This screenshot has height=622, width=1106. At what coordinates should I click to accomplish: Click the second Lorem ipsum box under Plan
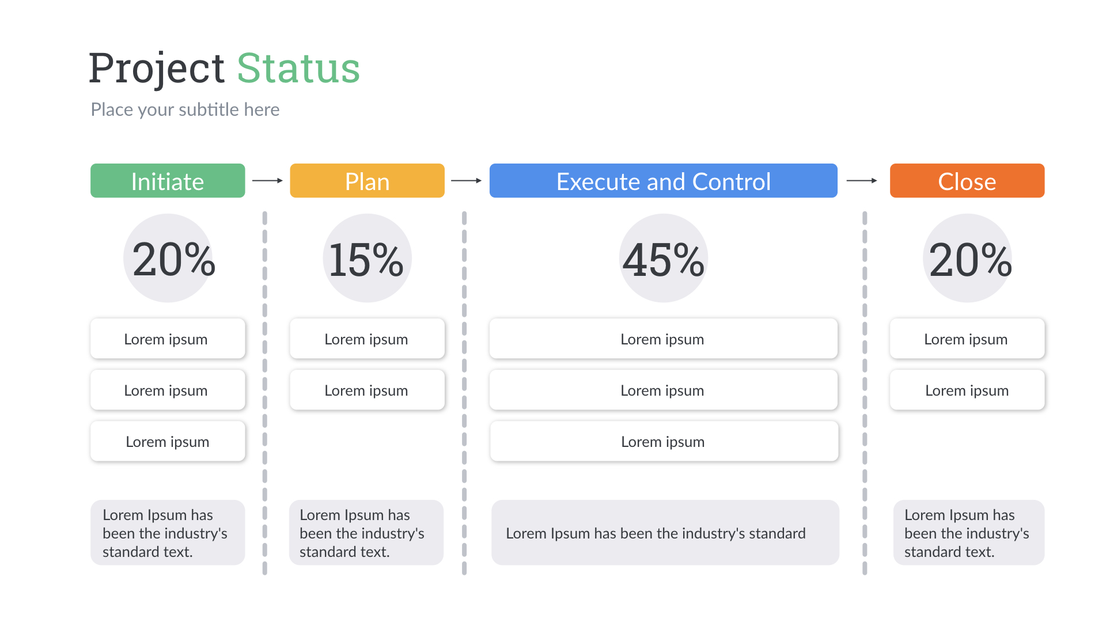[367, 390]
